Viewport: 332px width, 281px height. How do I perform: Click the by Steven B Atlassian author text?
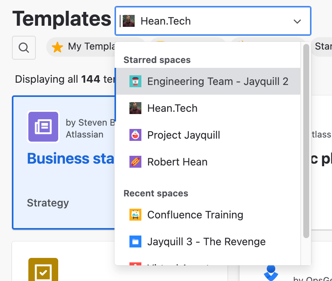90,129
